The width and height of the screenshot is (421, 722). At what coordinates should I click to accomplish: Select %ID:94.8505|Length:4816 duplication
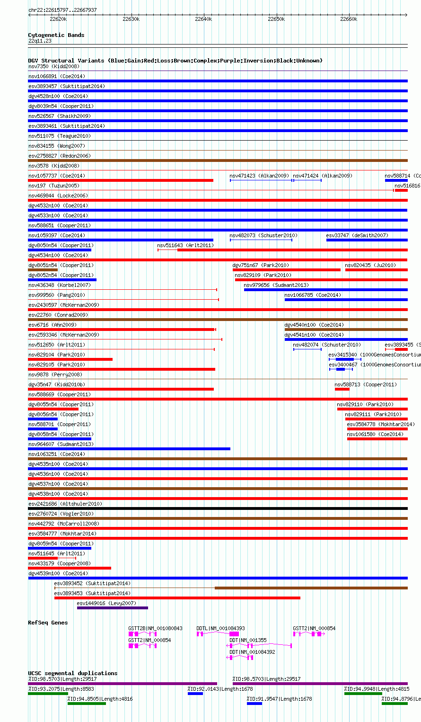pyautogui.click(x=100, y=699)
